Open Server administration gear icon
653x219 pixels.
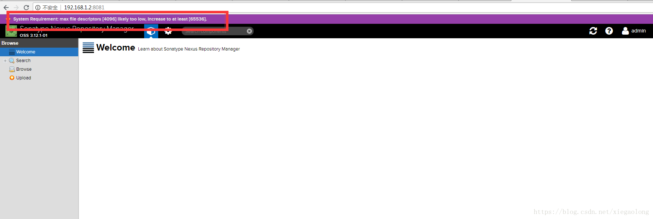point(168,31)
